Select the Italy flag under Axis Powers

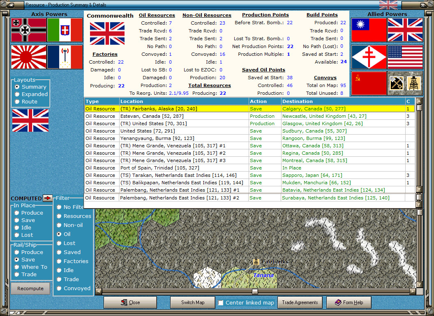(x=65, y=30)
